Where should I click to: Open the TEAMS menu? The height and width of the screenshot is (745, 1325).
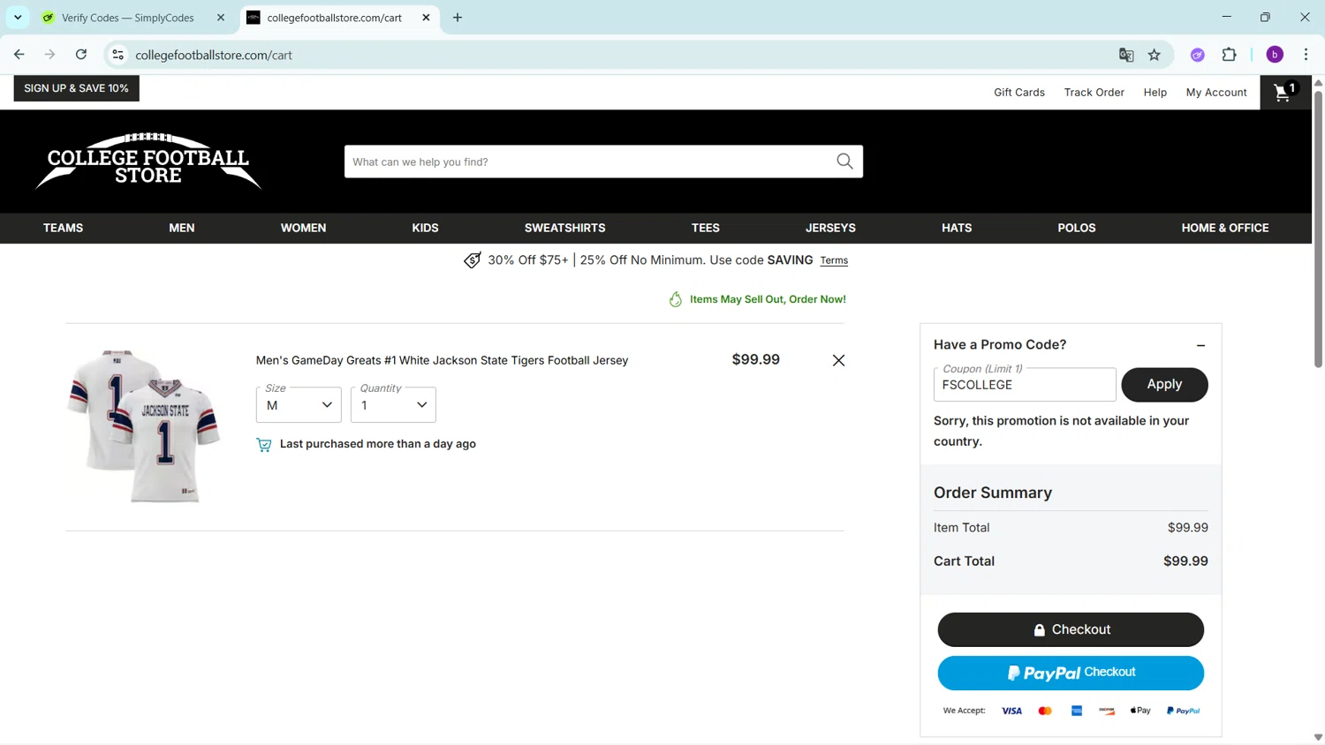[x=63, y=228]
